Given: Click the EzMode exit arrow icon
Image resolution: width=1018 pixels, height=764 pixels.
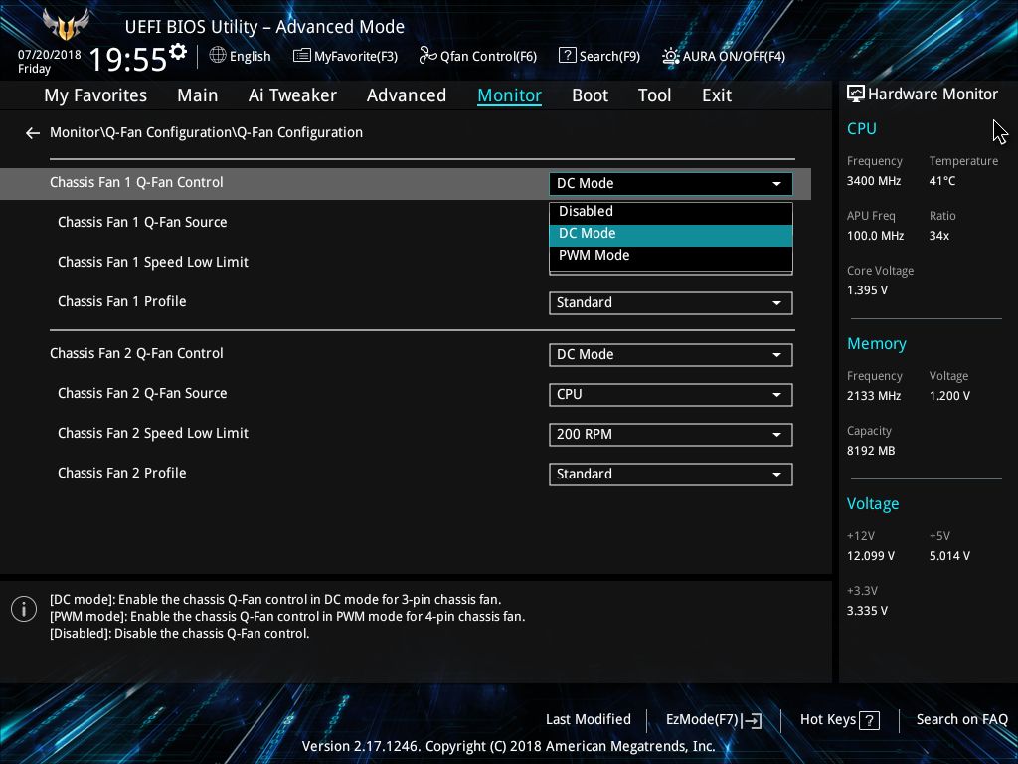Looking at the screenshot, I should point(752,720).
